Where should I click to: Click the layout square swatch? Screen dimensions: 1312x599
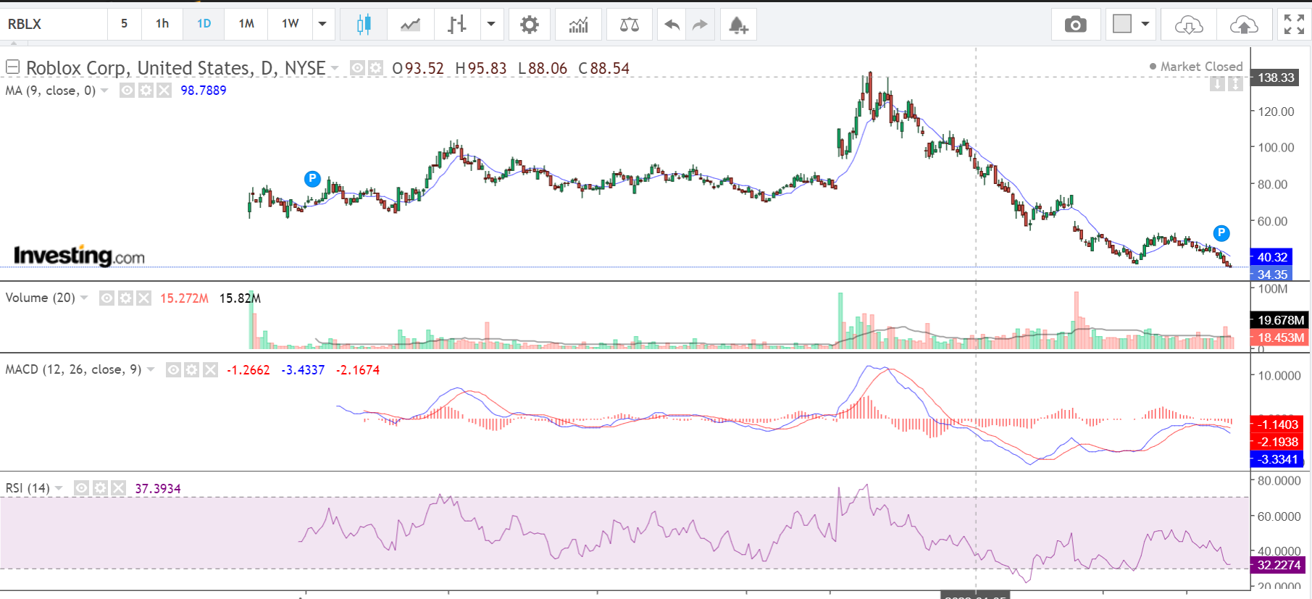pos(1122,24)
